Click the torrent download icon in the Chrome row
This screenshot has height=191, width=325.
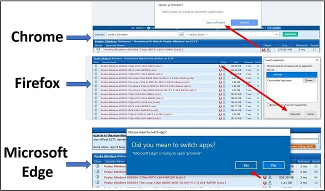pos(268,49)
